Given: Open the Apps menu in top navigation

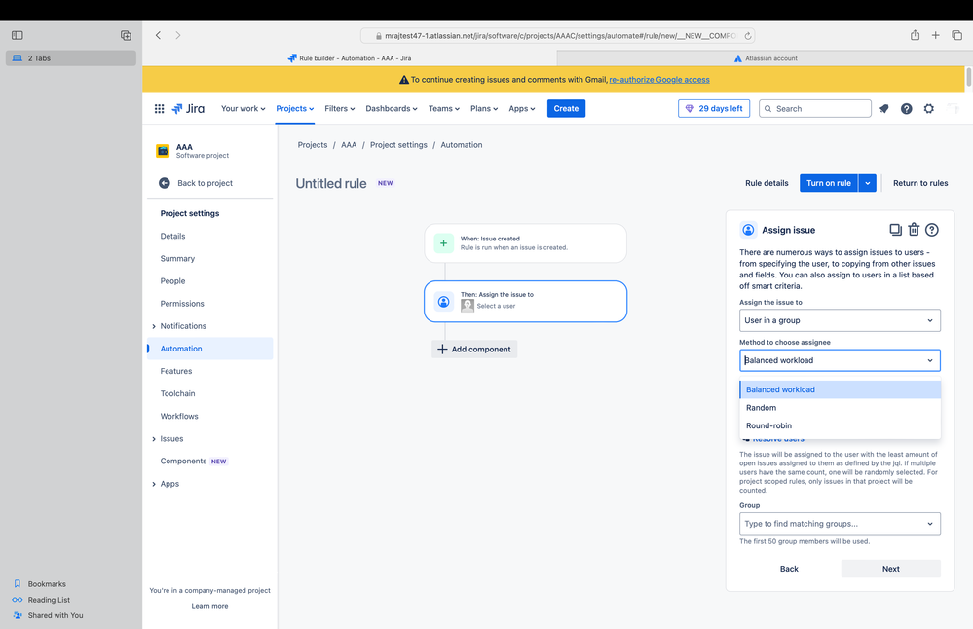Looking at the screenshot, I should point(522,108).
